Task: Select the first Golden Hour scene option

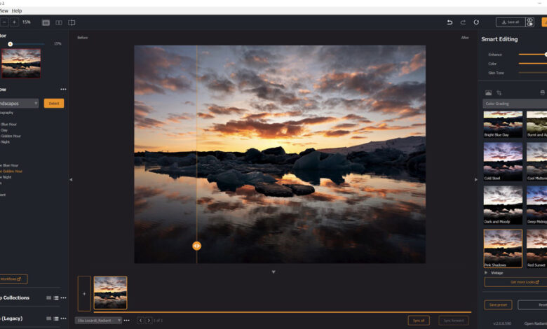Action: click(x=11, y=136)
